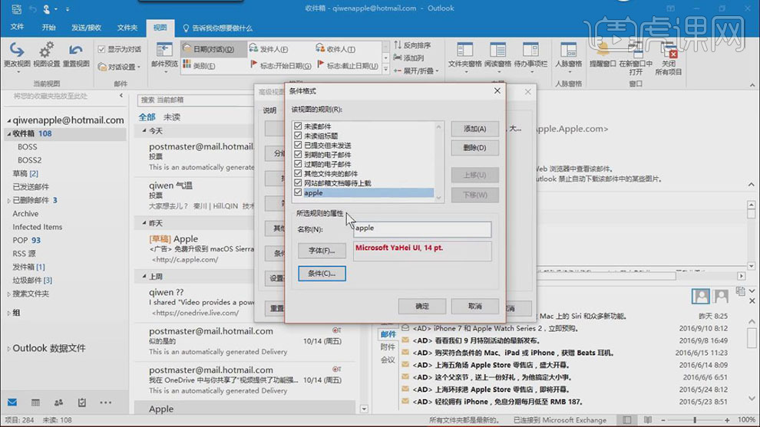Click Reverse Sort (反向排序) icon
The height and width of the screenshot is (427, 760).
[x=398, y=45]
